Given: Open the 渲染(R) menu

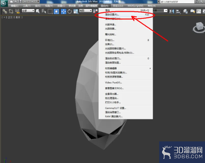Looking at the screenshot, I should pyautogui.click(x=104, y=6).
